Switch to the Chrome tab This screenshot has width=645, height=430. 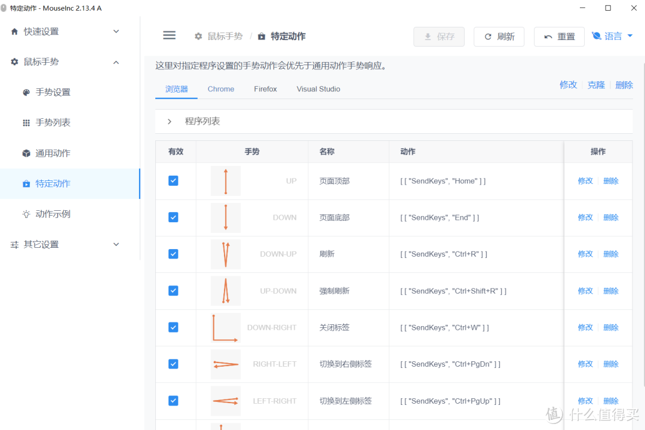[x=221, y=89]
